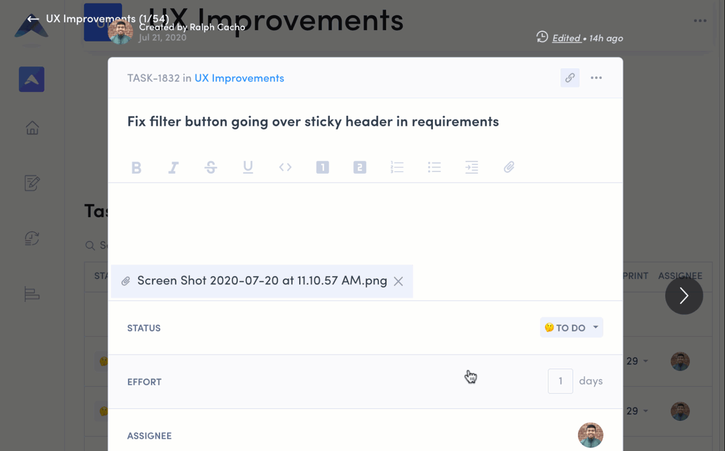Open the first row assignee avatar
Screen dimensions: 725x451
(x=680, y=361)
